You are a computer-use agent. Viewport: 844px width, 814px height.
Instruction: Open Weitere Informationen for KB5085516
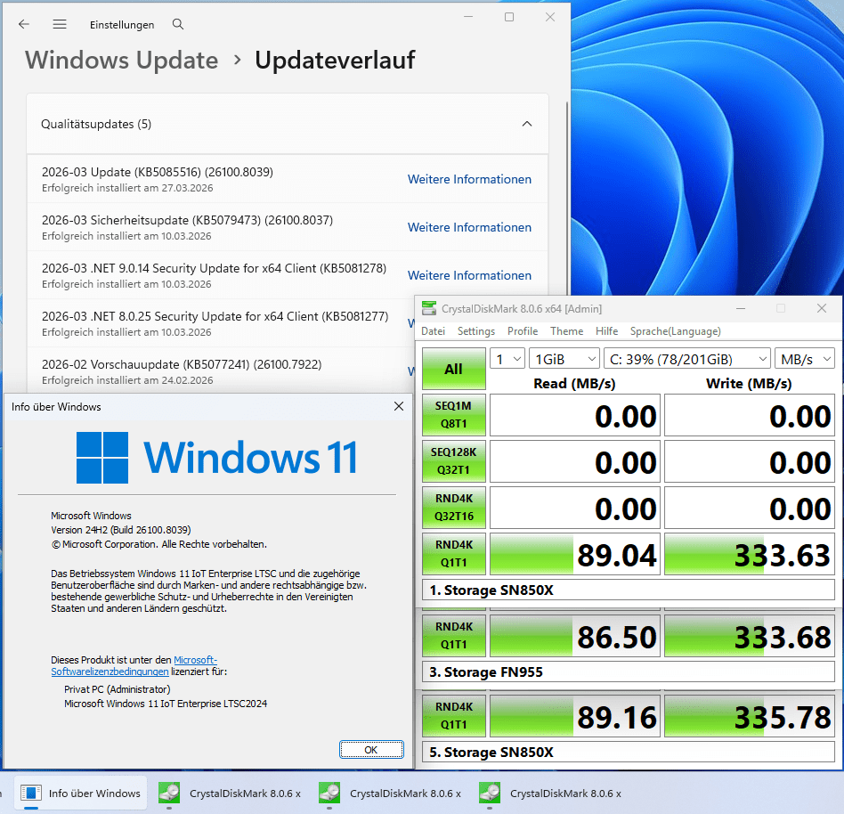[469, 179]
